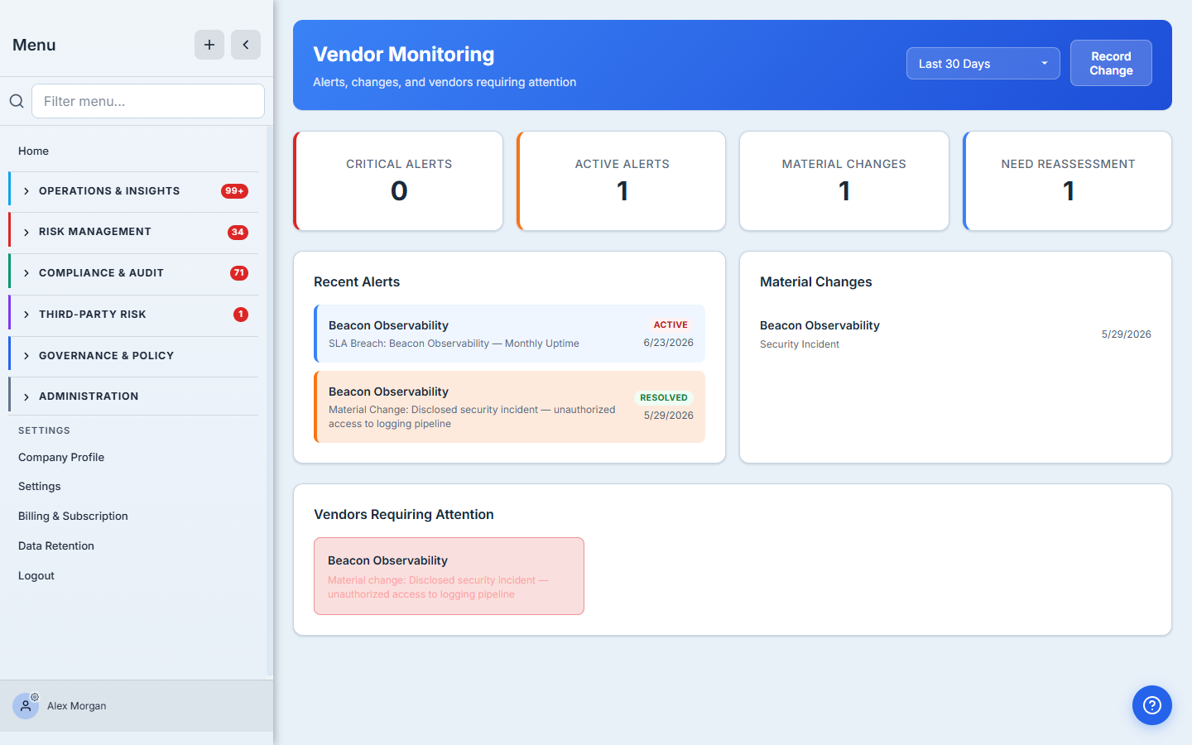
Task: Click the plus icon beside Menu
Action: [209, 45]
